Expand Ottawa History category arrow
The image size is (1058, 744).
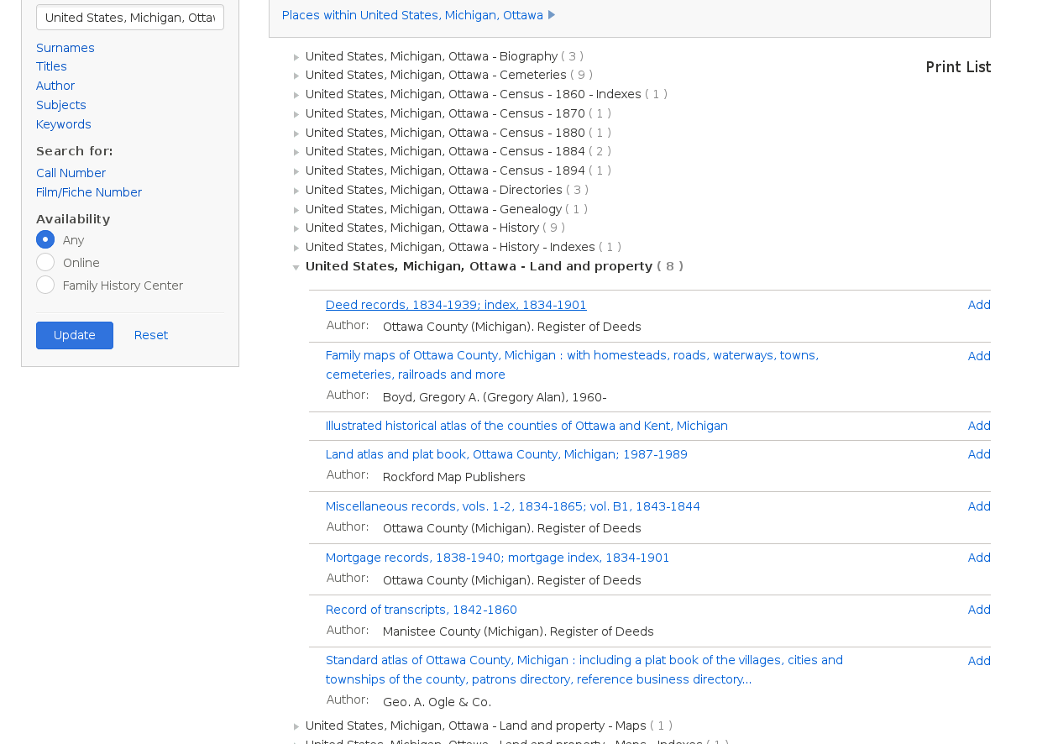click(x=296, y=228)
